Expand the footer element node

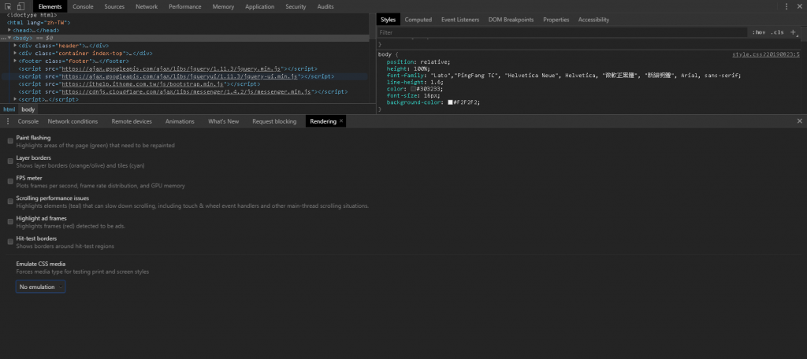coord(16,61)
